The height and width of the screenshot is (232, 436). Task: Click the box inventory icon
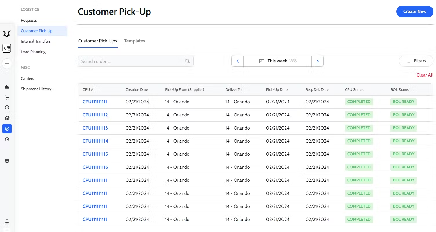point(7,107)
